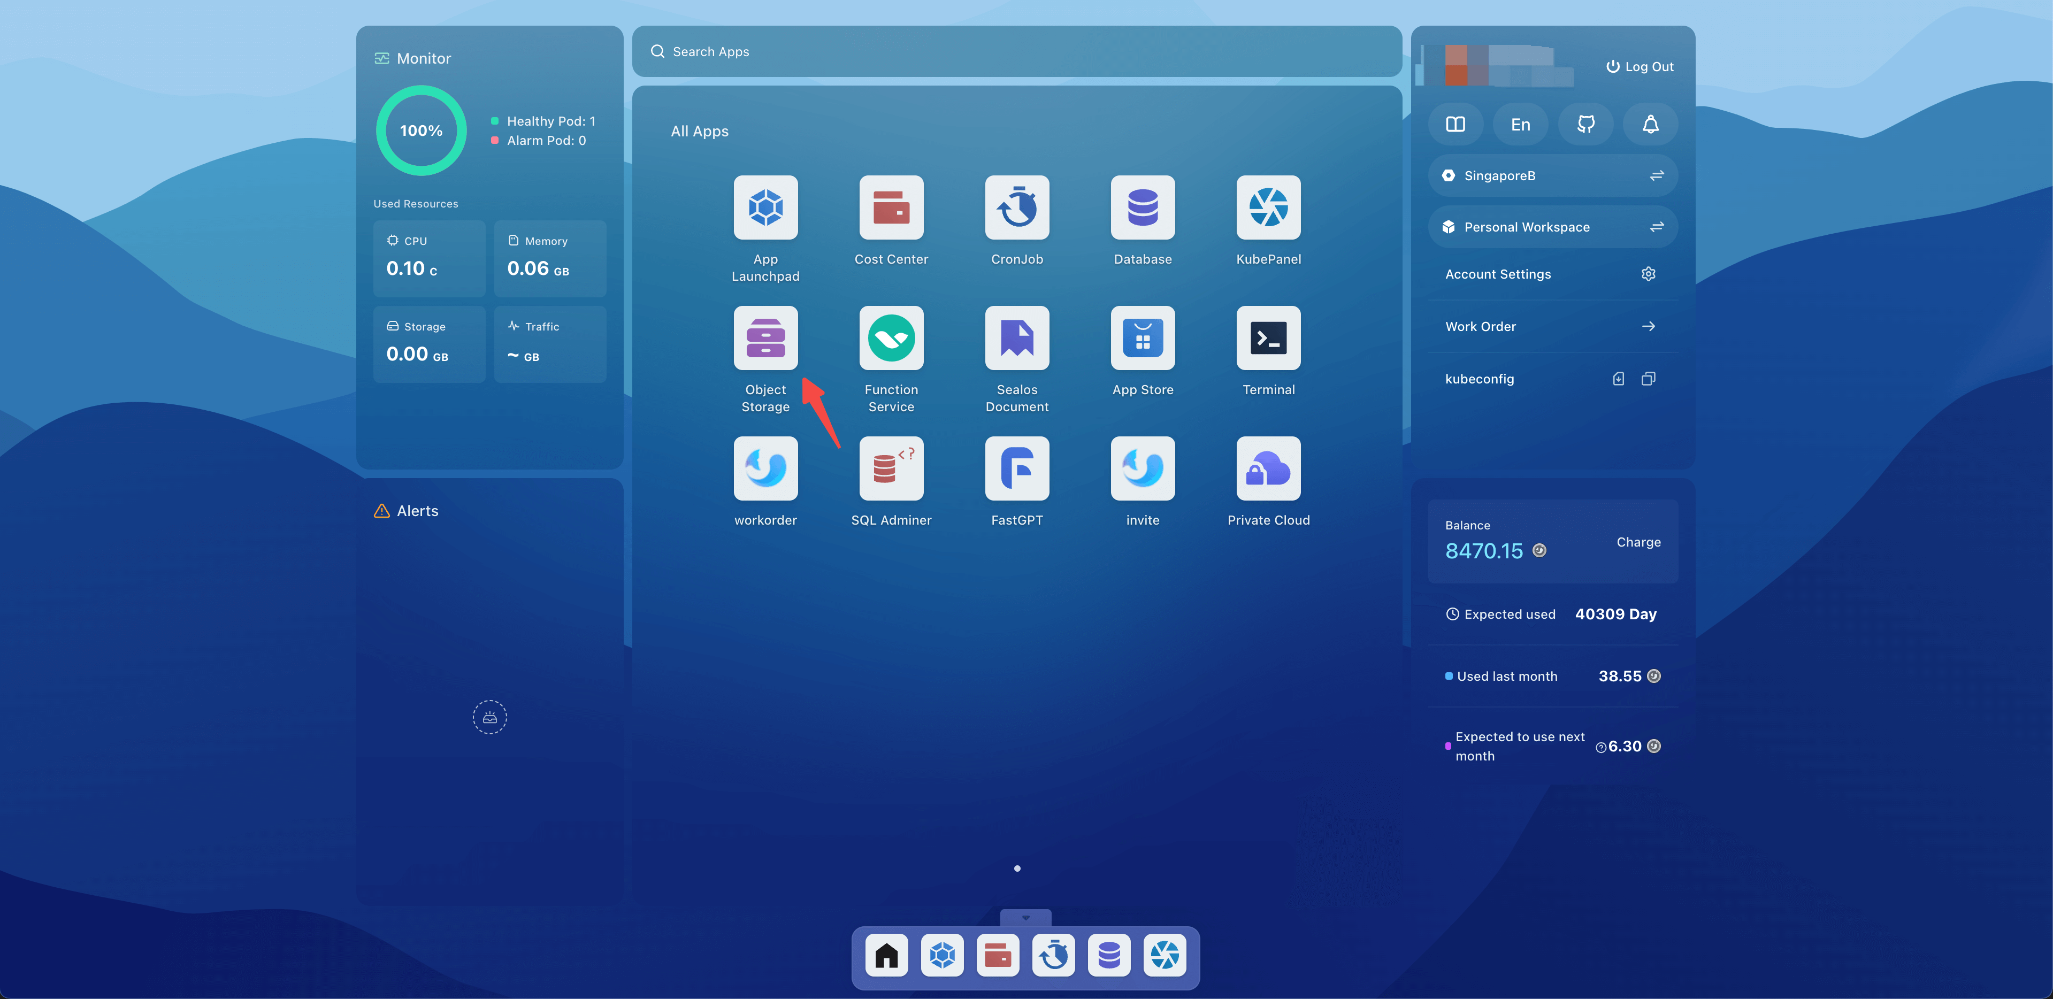Click Charge to add balance
This screenshot has height=999, width=2053.
tap(1638, 542)
